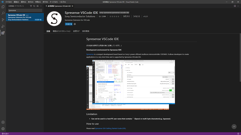
Task: Open editor more actions ellipsis
Action: pos(238,6)
